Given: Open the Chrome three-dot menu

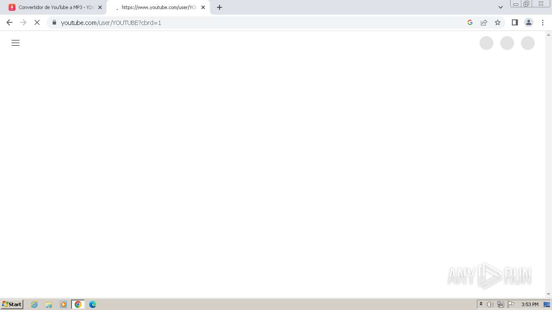Looking at the screenshot, I should (543, 22).
